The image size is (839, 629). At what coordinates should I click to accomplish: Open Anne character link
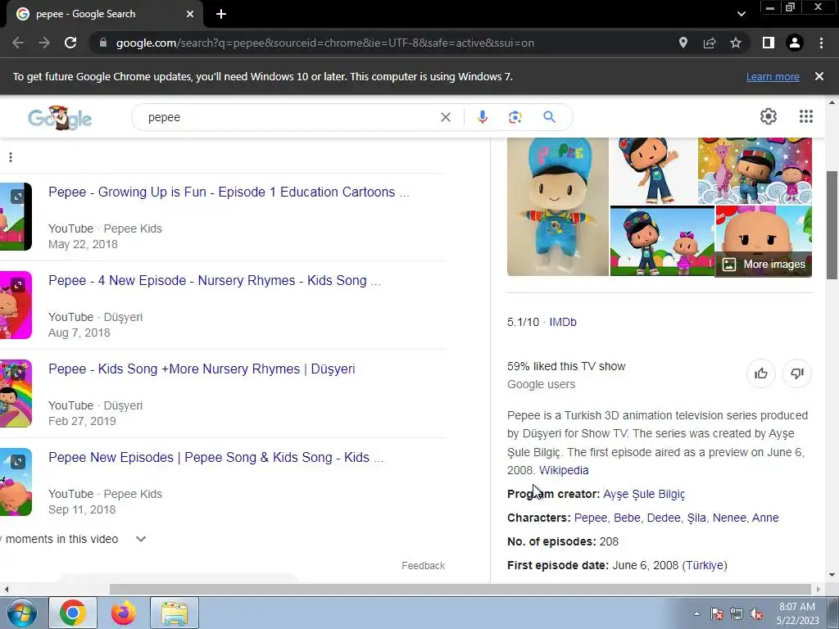coord(765,518)
